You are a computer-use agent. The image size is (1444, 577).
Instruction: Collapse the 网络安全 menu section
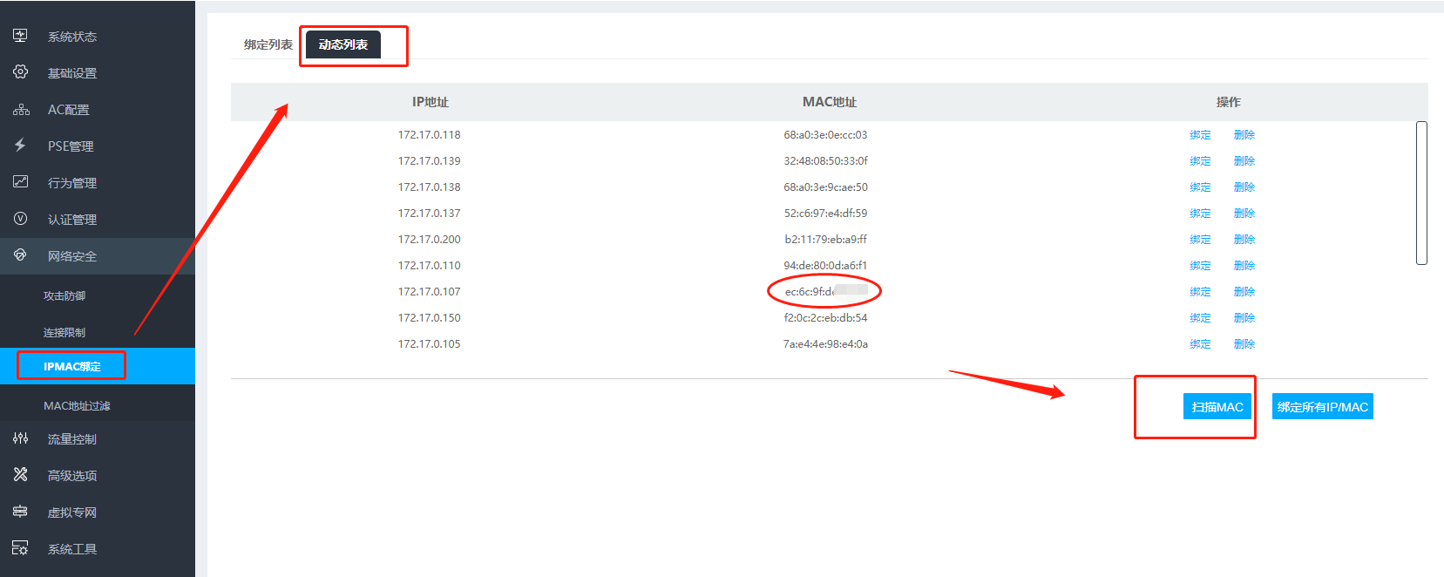72,256
